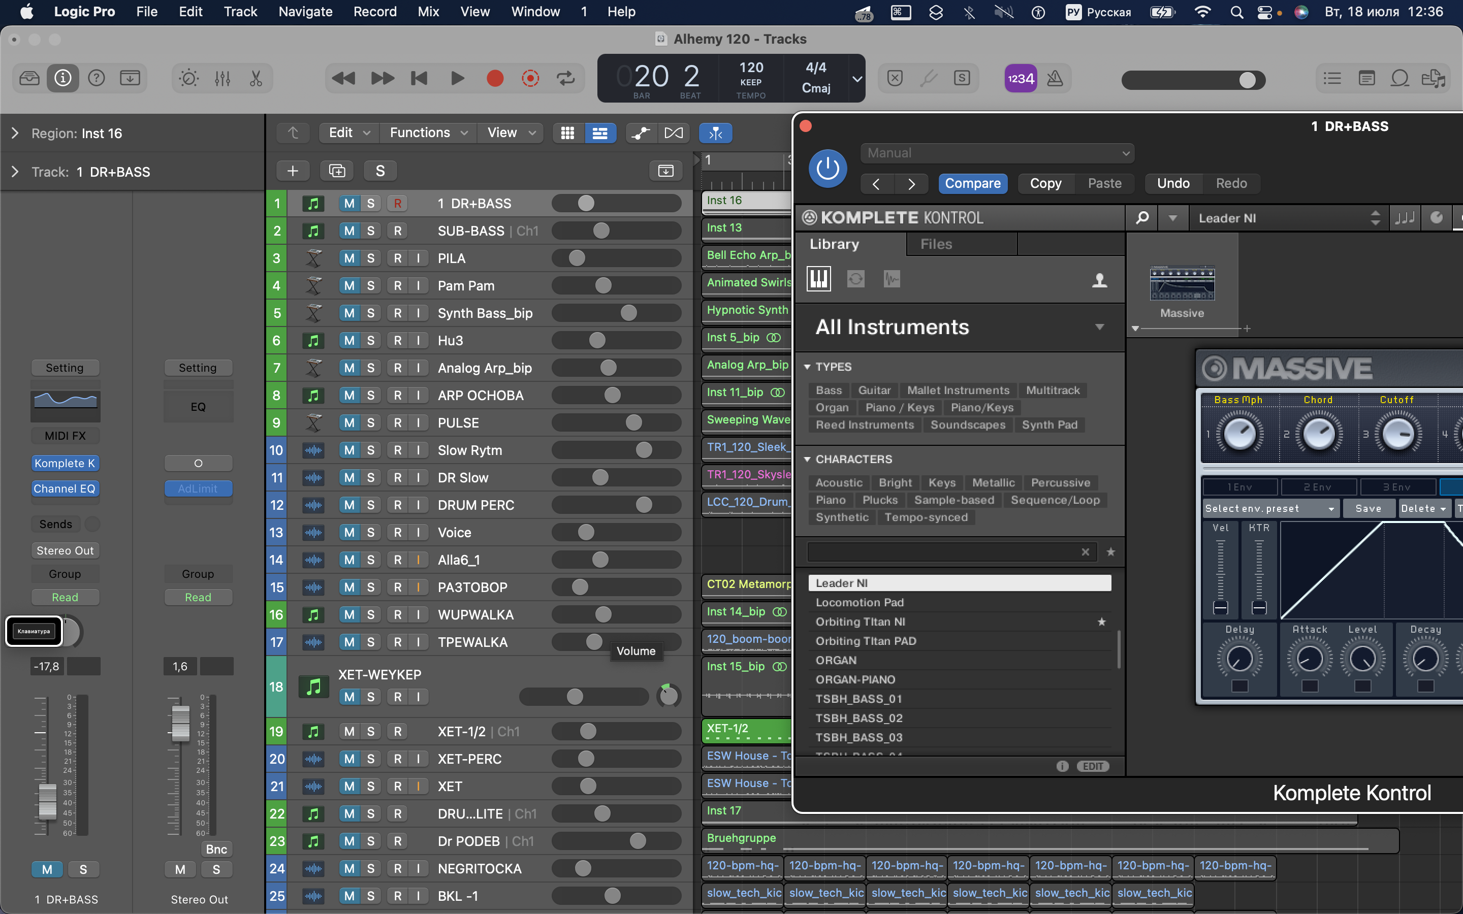Screen dimensions: 1463x914
Task: Click the Compare button
Action: 973,183
